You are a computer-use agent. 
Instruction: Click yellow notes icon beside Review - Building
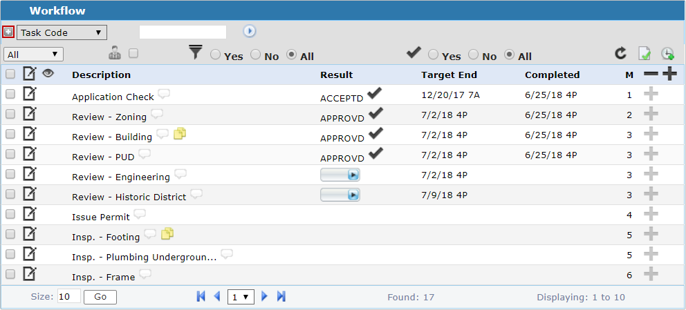click(x=179, y=134)
